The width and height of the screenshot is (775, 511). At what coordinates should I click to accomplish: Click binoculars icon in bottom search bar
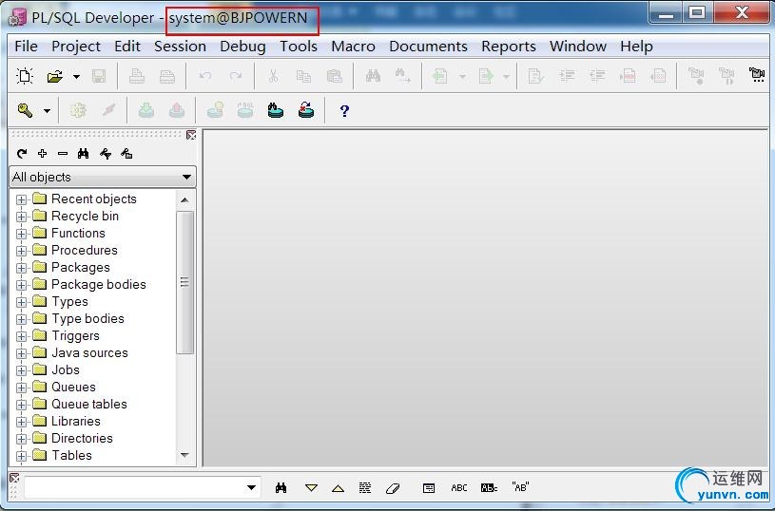pos(281,487)
